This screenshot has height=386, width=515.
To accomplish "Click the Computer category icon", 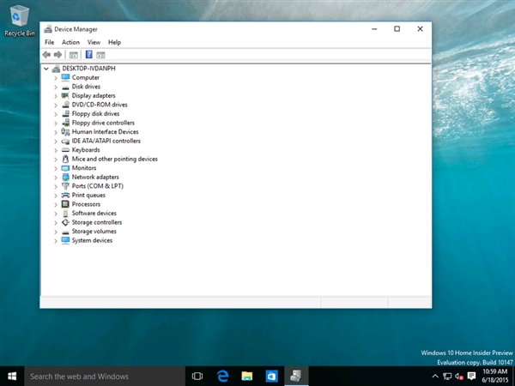I will [66, 77].
